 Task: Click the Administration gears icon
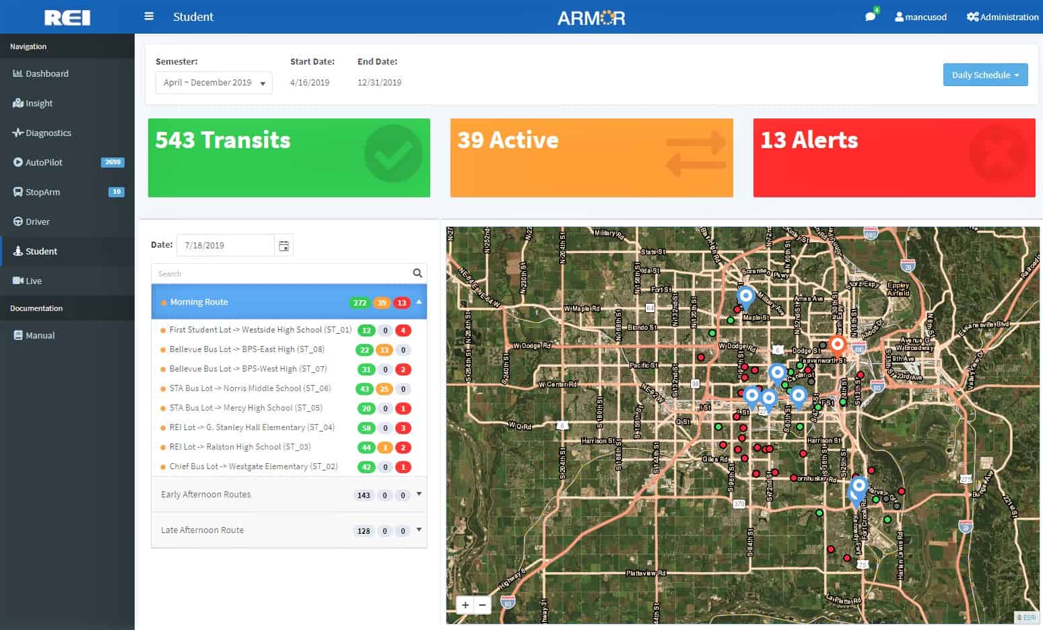click(x=972, y=17)
